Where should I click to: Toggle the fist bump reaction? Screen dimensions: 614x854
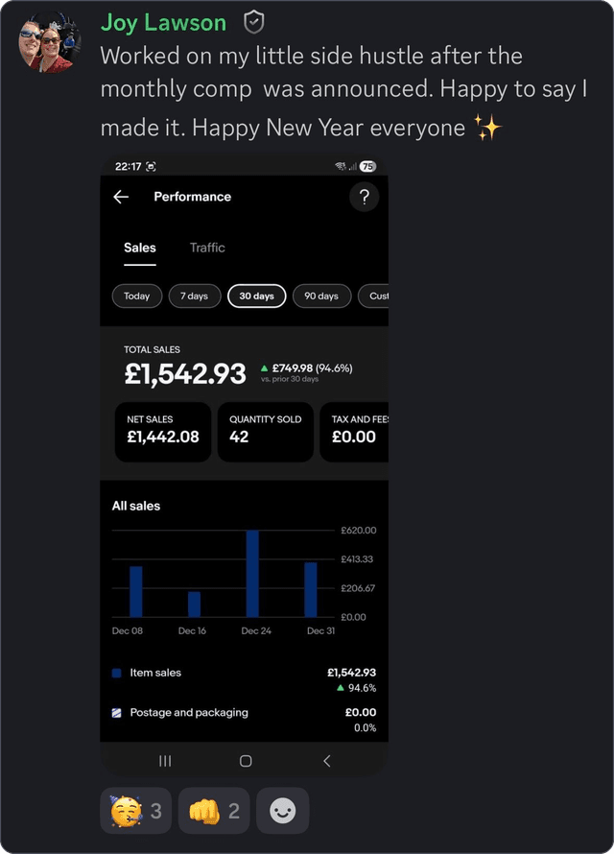(x=212, y=809)
